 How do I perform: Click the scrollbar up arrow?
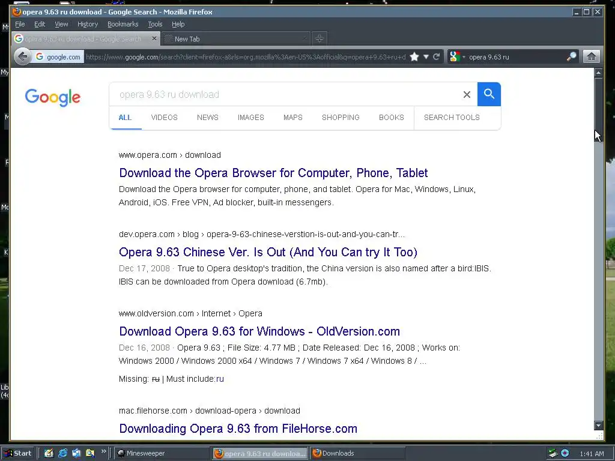(x=598, y=73)
